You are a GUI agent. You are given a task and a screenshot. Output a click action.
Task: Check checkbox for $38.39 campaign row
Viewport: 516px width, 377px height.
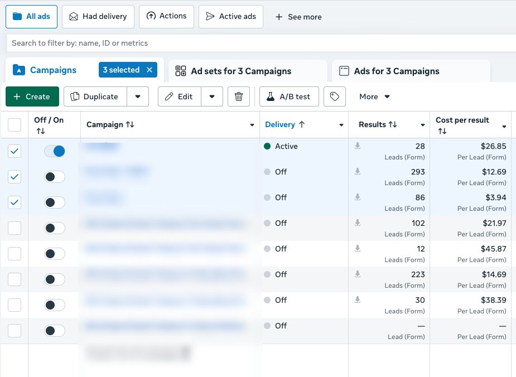(x=15, y=305)
